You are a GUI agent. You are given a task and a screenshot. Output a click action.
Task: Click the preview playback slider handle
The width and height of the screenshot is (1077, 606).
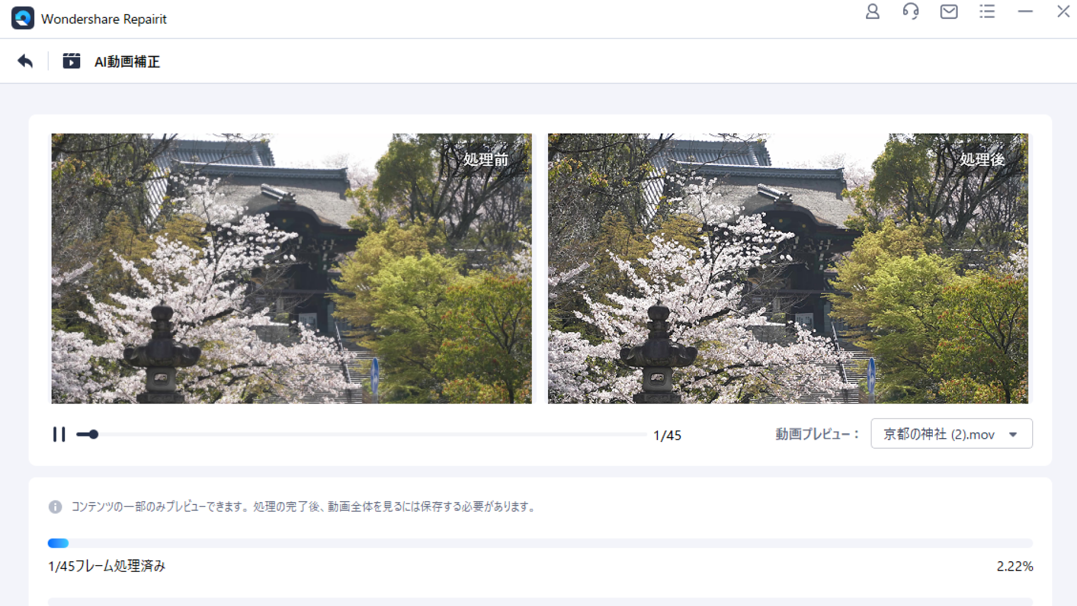coord(94,434)
